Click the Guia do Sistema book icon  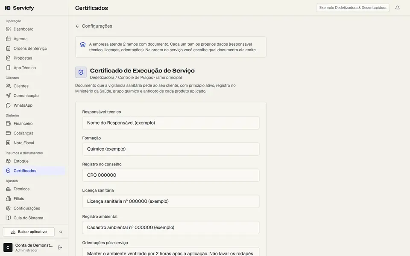click(8, 218)
